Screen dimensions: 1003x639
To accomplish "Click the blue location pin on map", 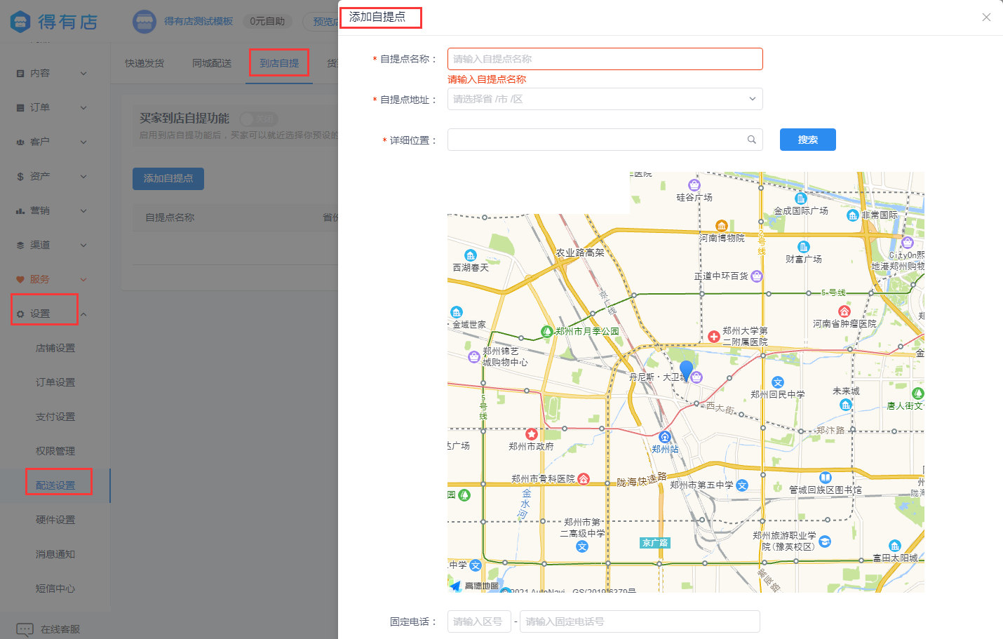I will (x=686, y=370).
